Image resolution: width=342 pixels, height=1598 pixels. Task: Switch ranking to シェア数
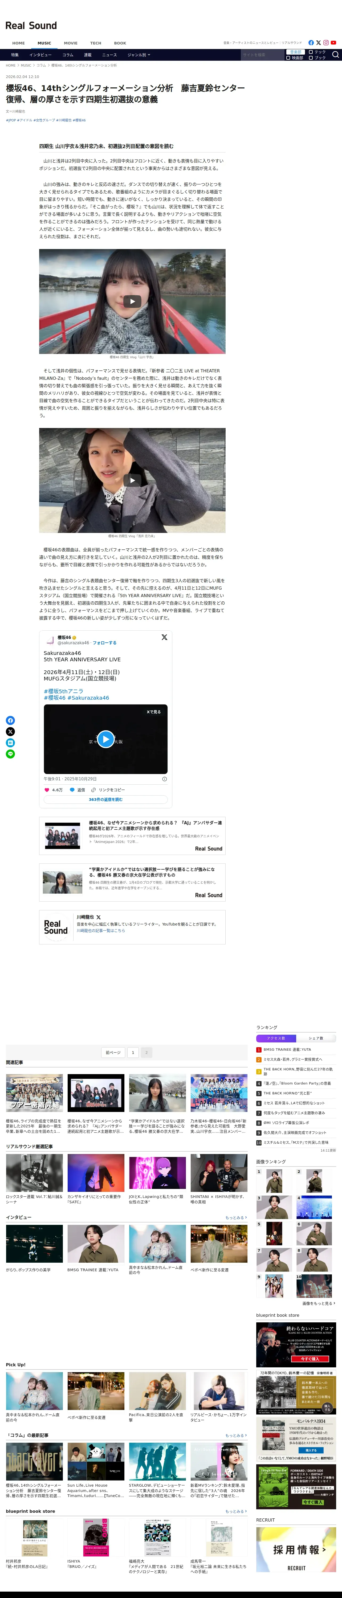[x=316, y=1038]
